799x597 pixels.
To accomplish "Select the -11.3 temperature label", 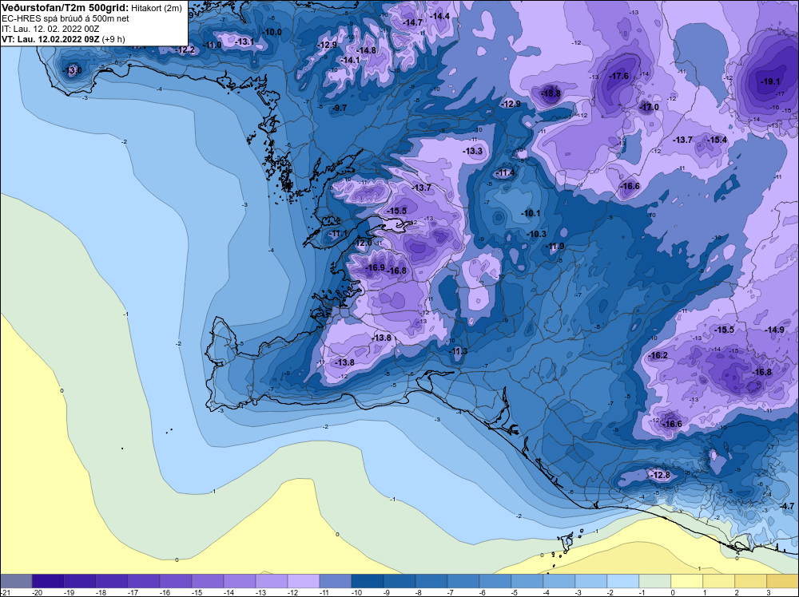I will coord(459,352).
